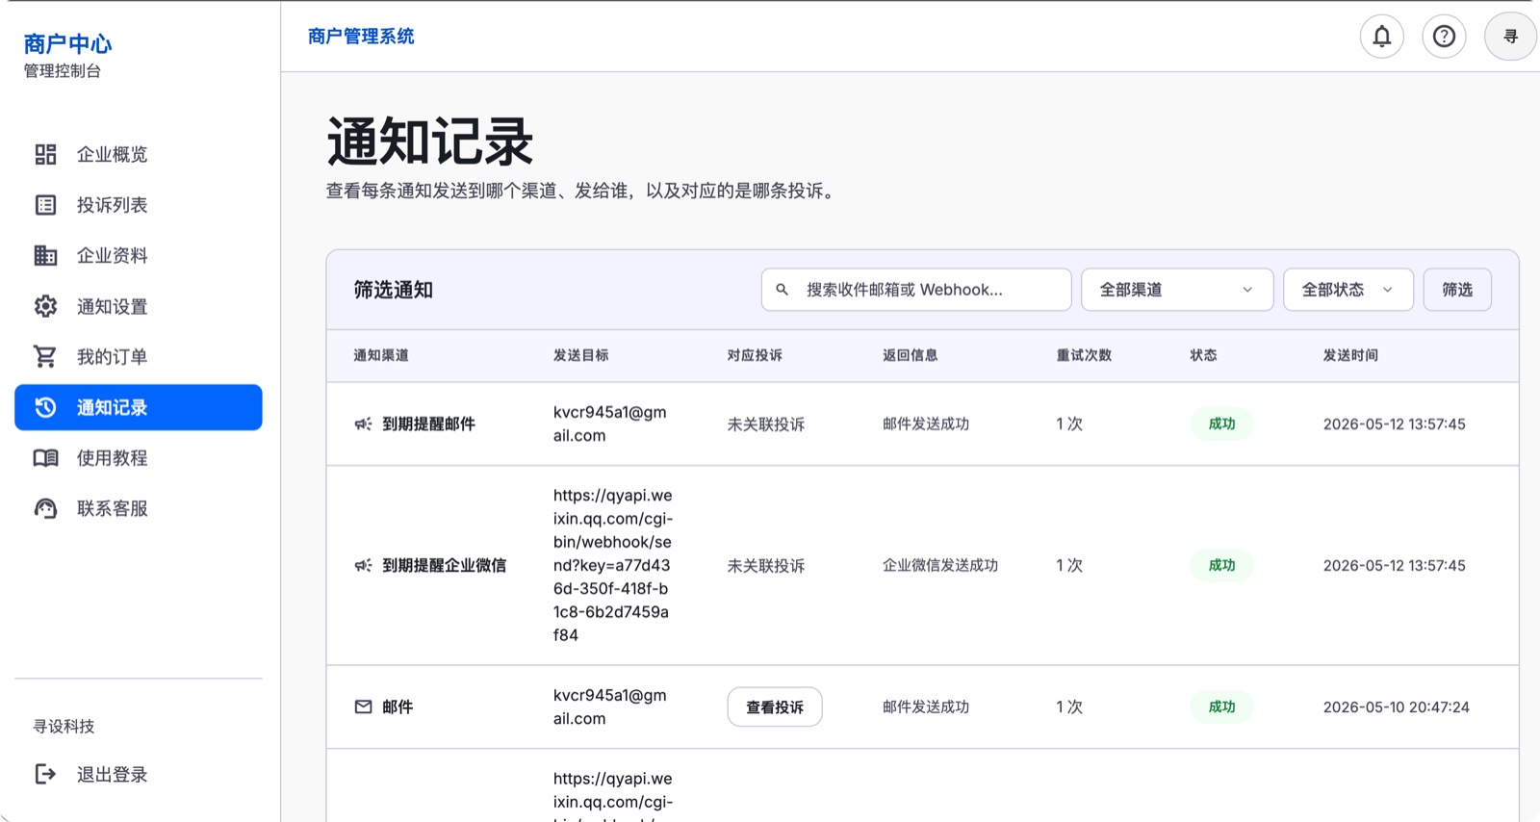
Task: Click the 企业概览 dashboard icon
Action: coord(45,154)
